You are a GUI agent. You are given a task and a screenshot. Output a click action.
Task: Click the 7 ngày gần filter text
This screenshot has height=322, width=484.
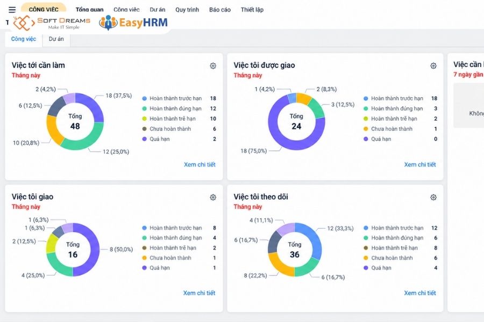(468, 75)
